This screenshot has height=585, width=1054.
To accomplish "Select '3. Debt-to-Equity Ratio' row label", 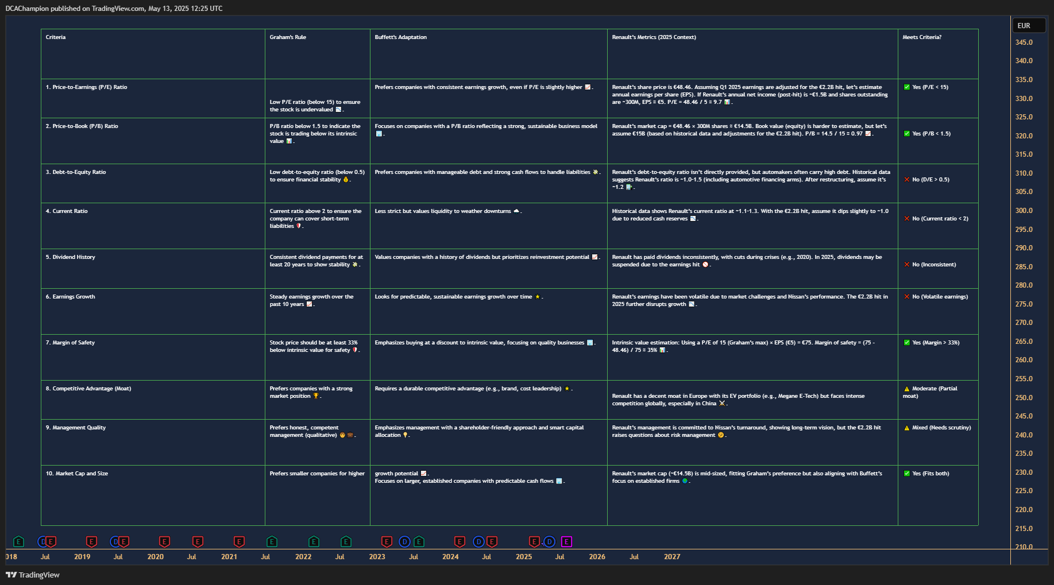I will [76, 172].
